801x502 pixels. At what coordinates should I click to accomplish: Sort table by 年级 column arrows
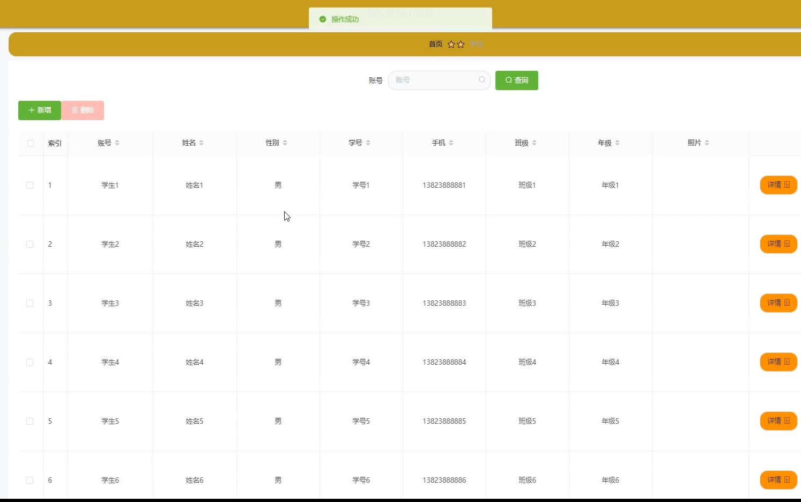(x=618, y=143)
